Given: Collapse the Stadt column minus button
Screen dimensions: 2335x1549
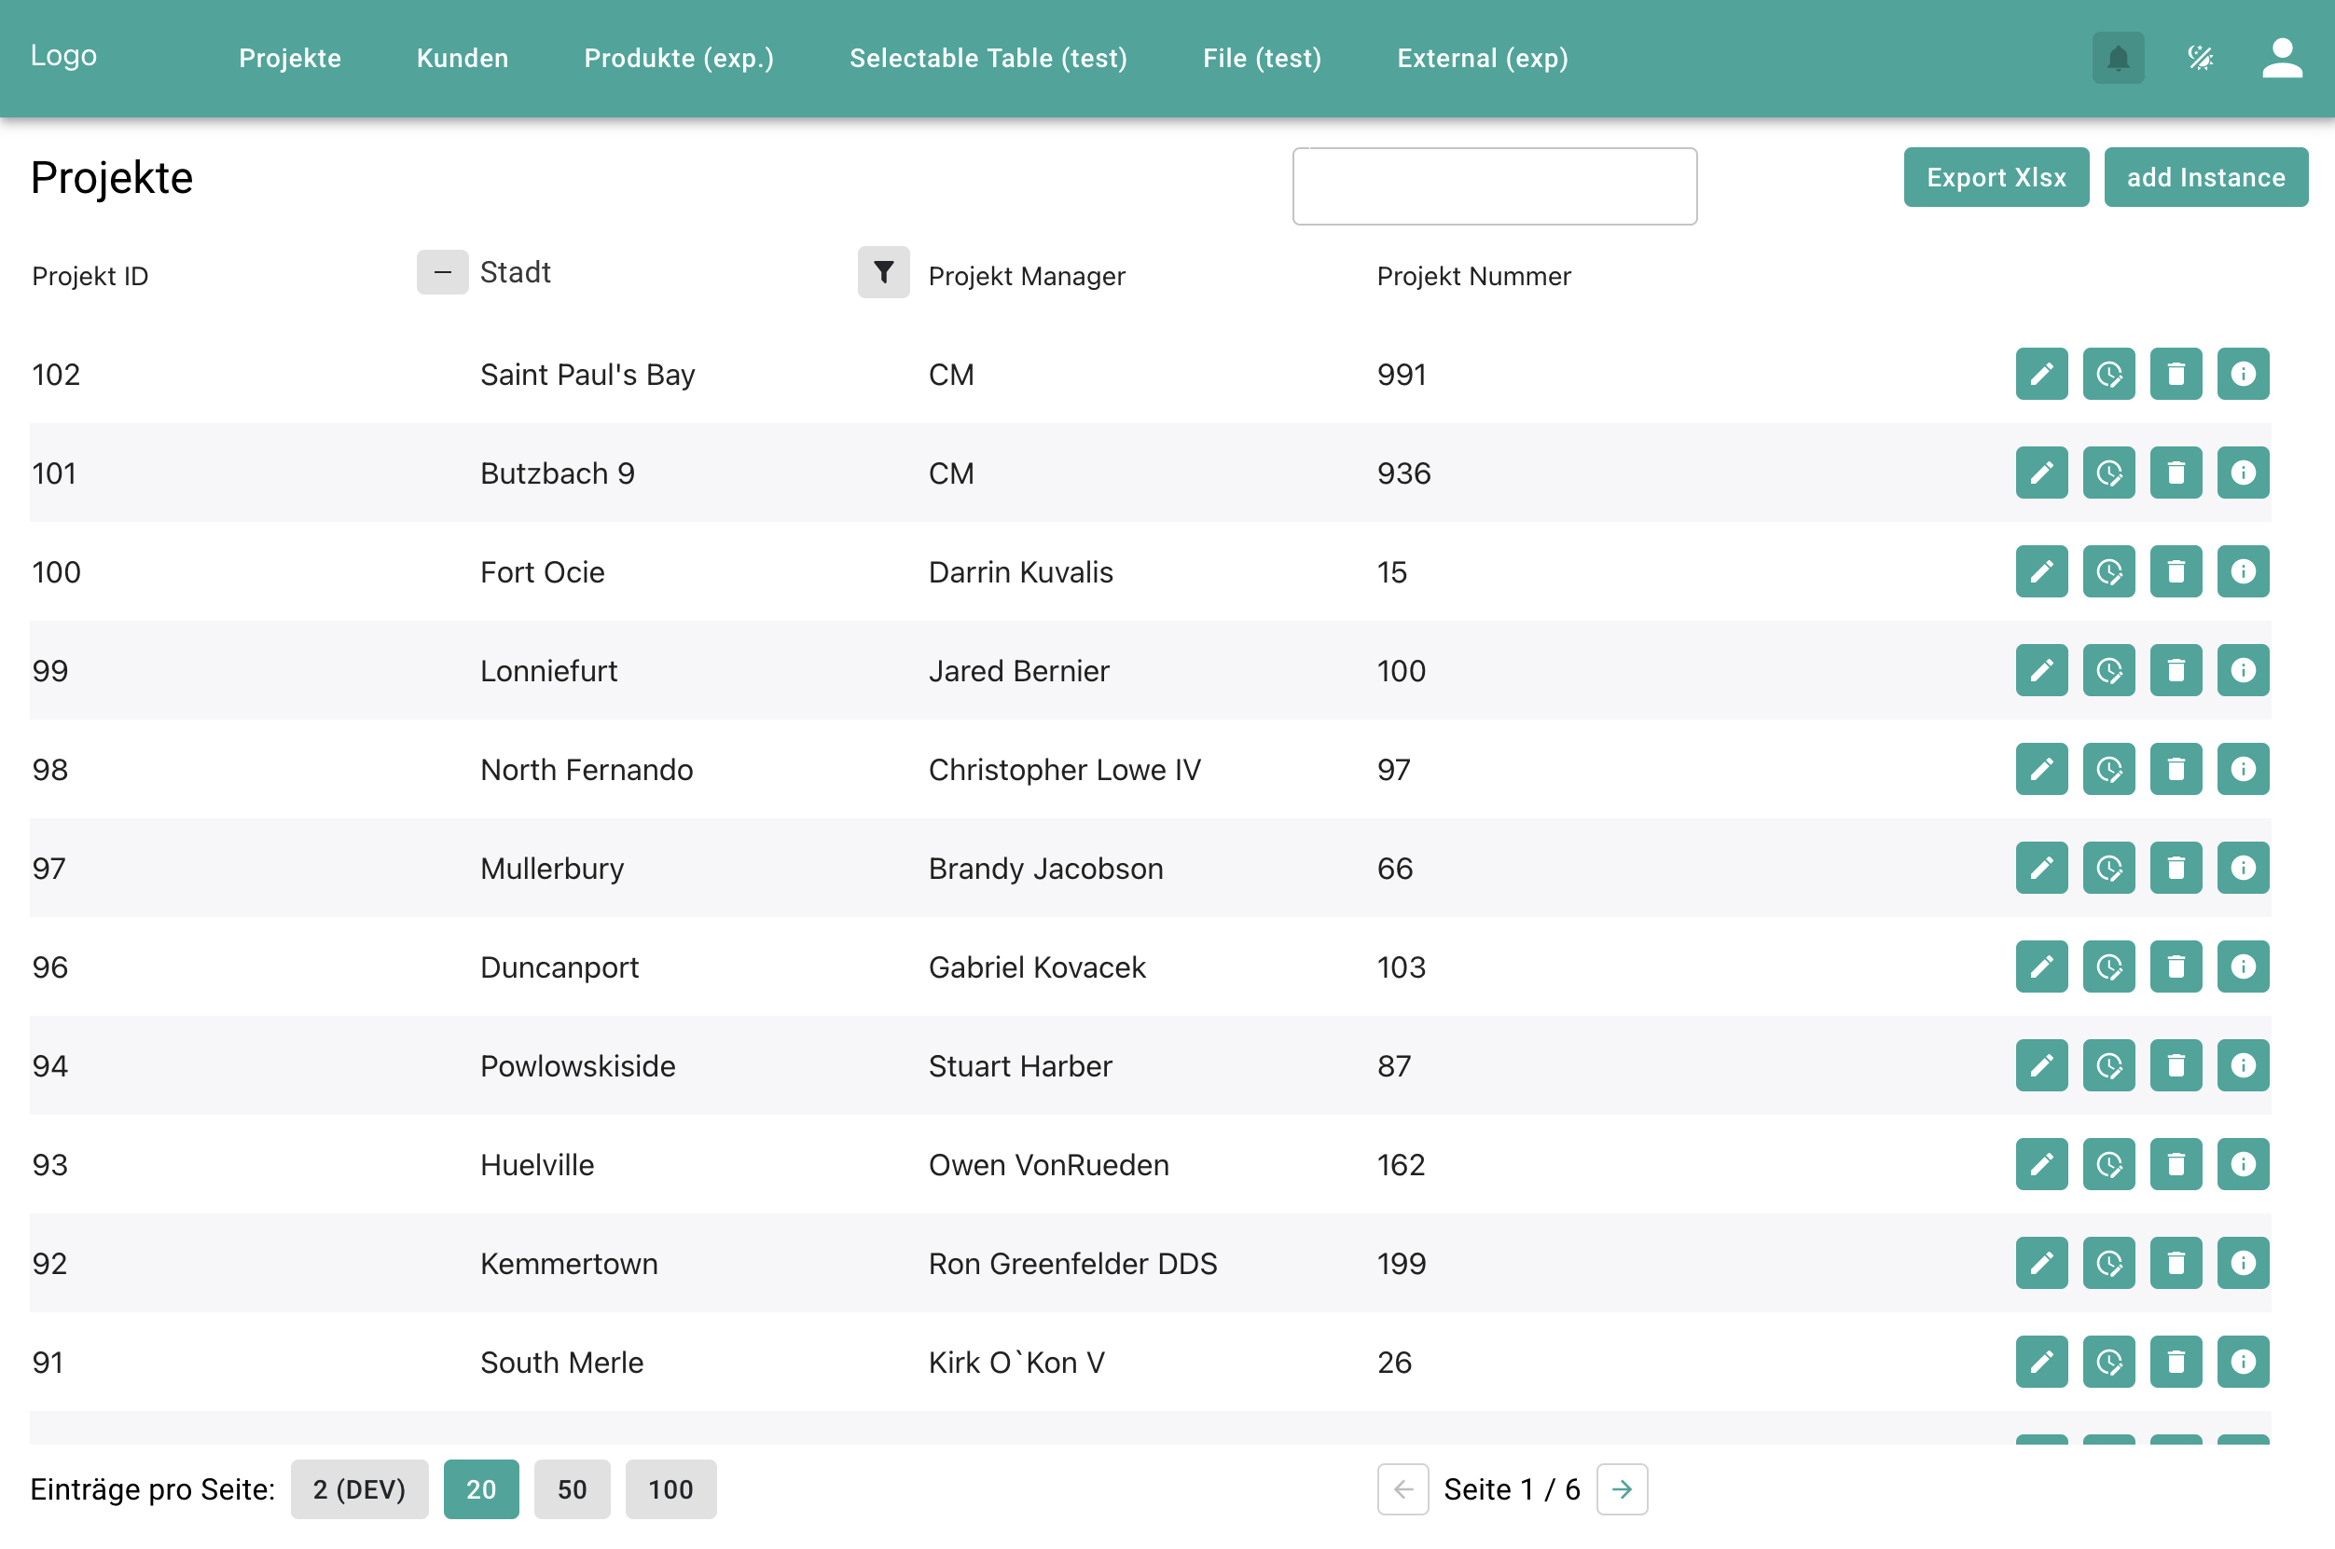Looking at the screenshot, I should [x=442, y=273].
